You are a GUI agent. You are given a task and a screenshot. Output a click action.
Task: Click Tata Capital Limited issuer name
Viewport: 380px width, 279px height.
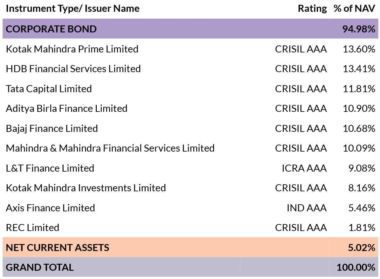point(49,89)
